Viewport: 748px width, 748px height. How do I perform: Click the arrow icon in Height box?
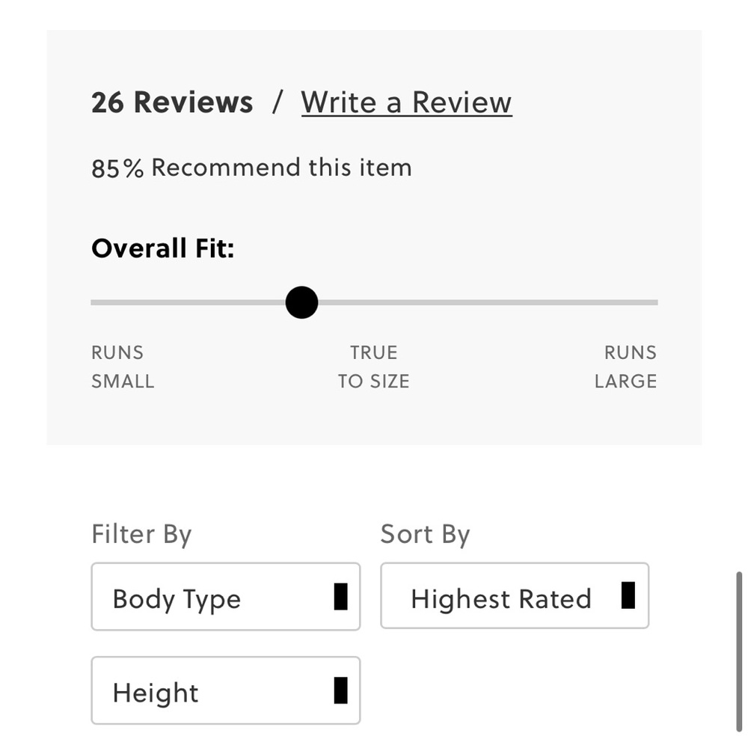[340, 690]
